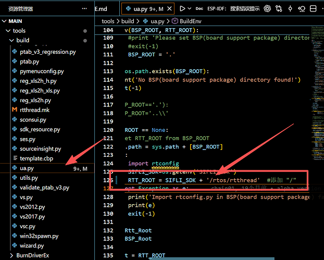Click the Python icon in ua.py tab

coord(128,8)
